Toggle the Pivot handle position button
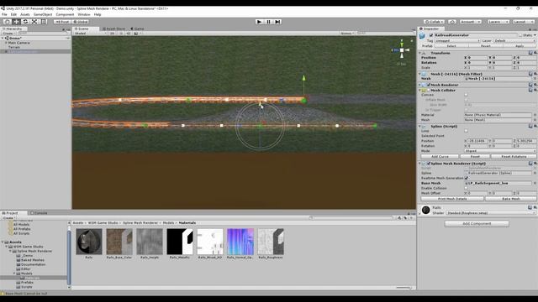This screenshot has height=302, width=538. 62,22
